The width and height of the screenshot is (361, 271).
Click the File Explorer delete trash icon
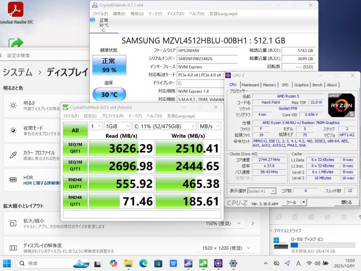coord(344,217)
